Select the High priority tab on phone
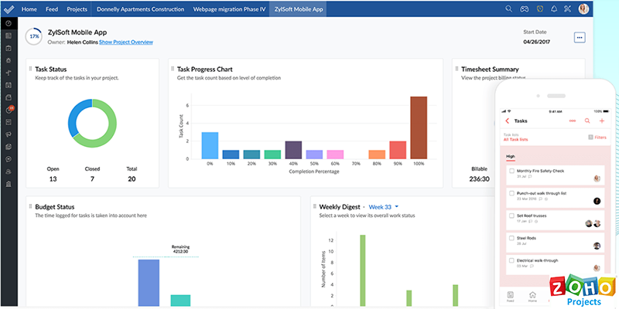The height and width of the screenshot is (309, 619). [x=511, y=157]
